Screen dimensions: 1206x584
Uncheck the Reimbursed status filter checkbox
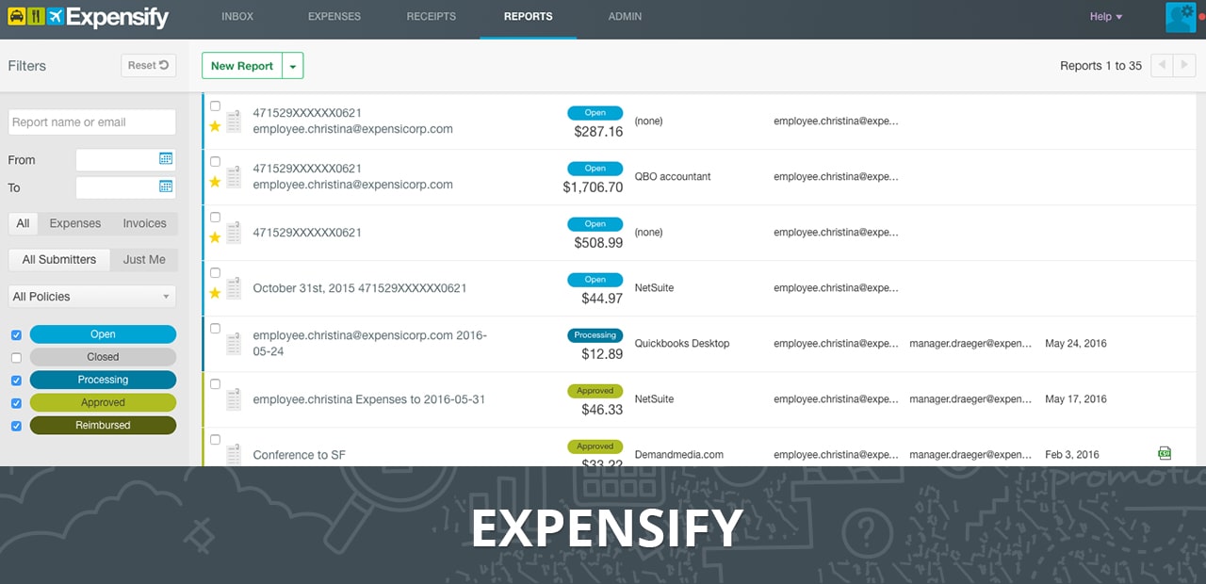click(16, 426)
